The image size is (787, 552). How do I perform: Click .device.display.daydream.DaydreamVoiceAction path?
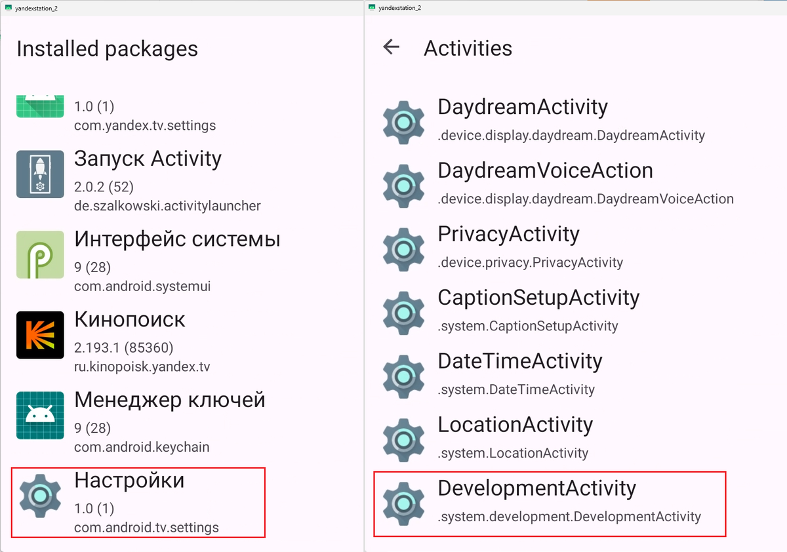coord(586,199)
